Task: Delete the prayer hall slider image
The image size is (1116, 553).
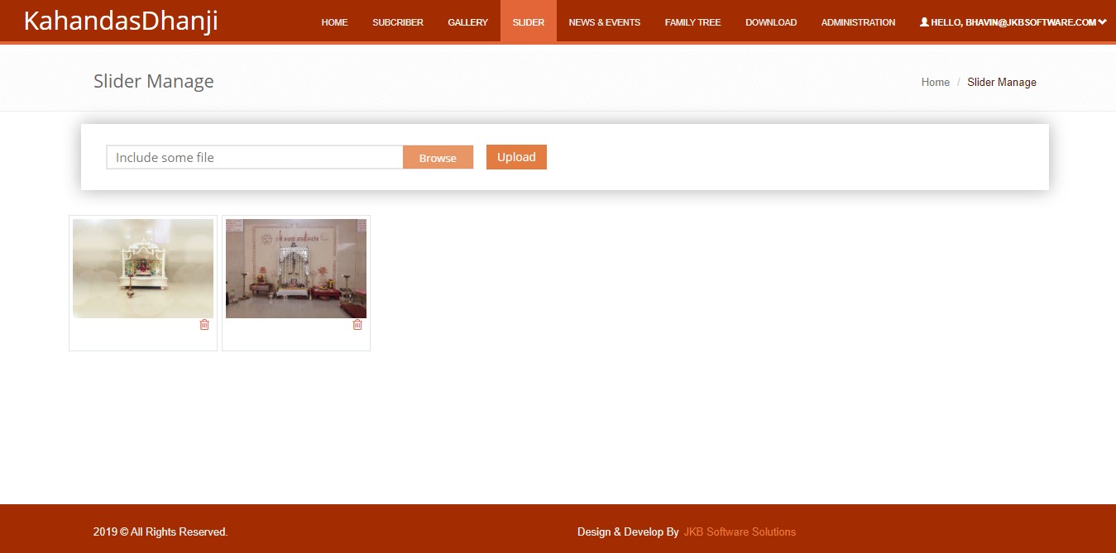Action: click(x=357, y=325)
